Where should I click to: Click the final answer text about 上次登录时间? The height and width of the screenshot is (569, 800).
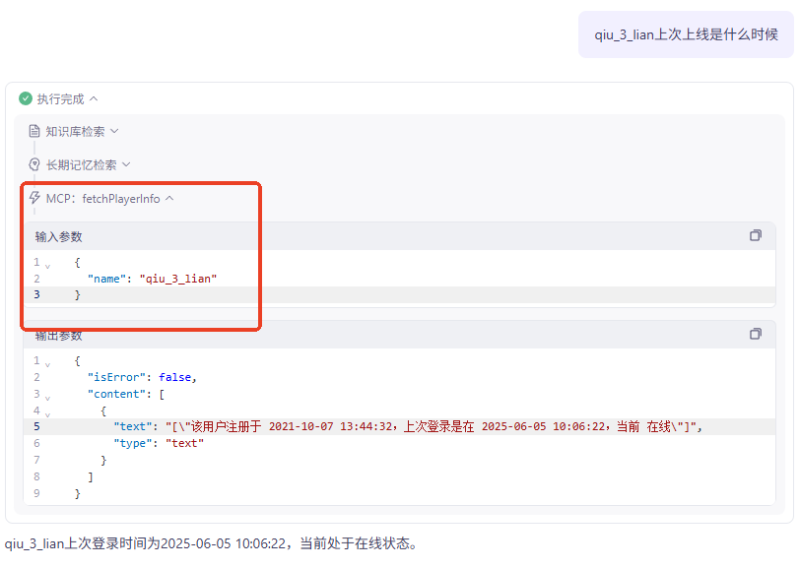point(211,543)
